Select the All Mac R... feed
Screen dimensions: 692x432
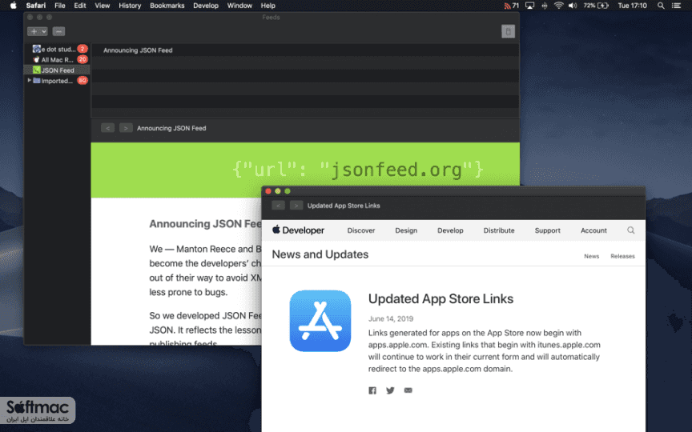pos(57,59)
